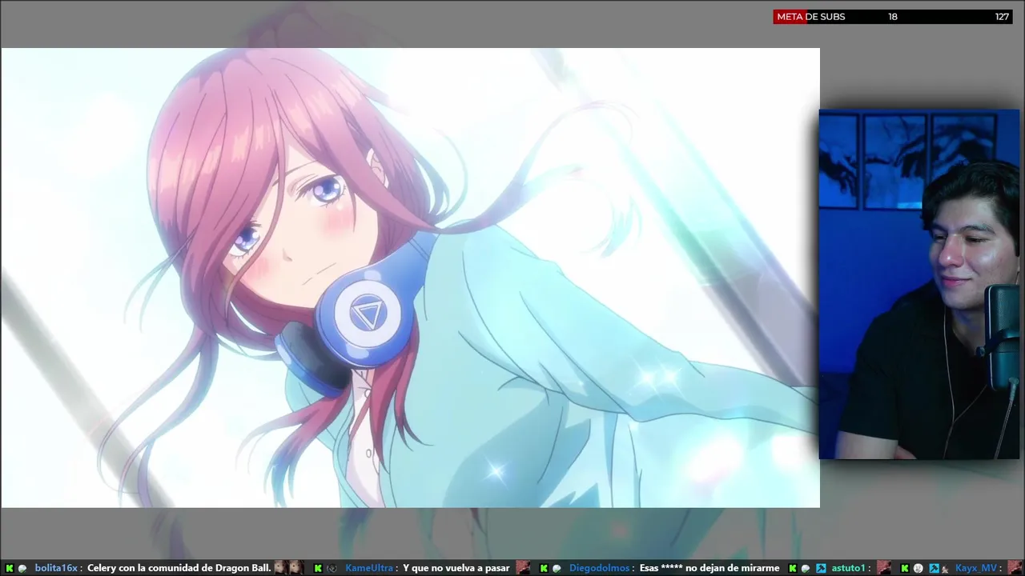
Task: Click the sub goal value '127'
Action: 1002,17
